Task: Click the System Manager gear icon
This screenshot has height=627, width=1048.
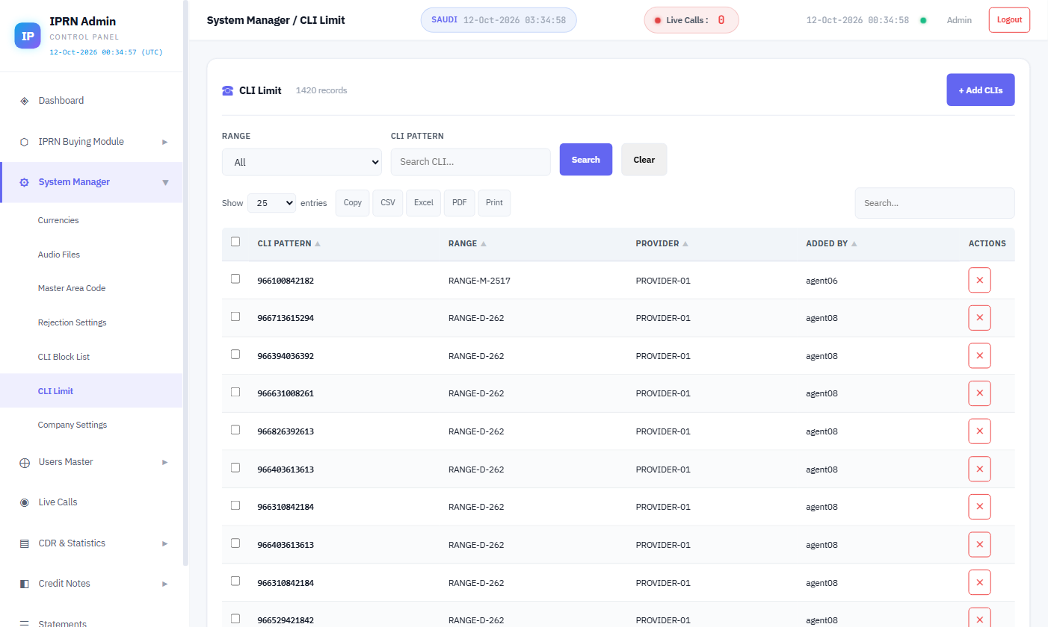Action: coord(24,182)
